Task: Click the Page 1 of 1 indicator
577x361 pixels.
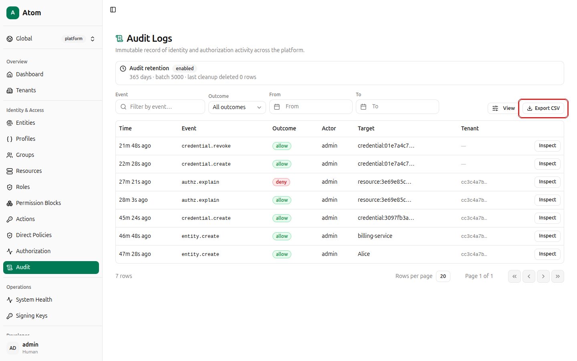Action: click(x=479, y=276)
